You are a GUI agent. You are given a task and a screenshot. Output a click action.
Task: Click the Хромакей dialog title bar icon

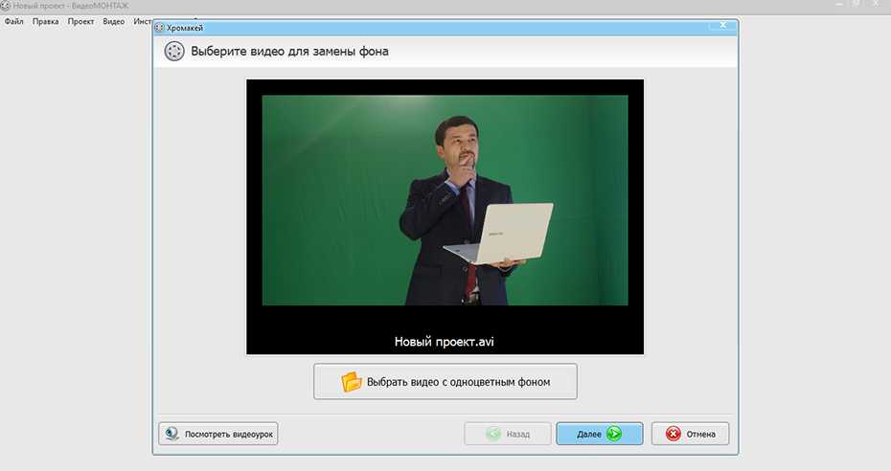coord(159,29)
